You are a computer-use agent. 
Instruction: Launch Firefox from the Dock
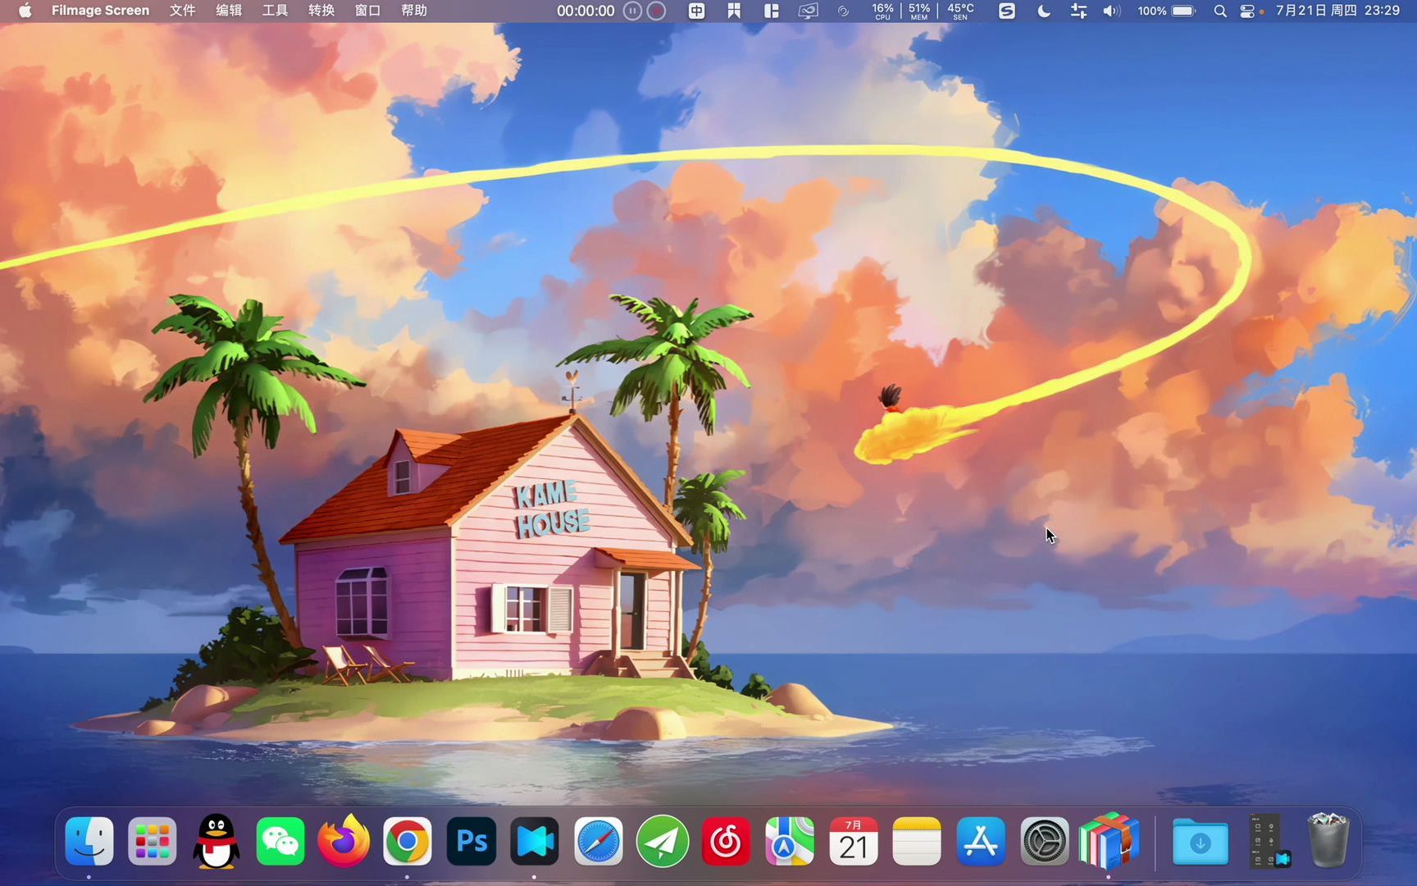coord(344,841)
